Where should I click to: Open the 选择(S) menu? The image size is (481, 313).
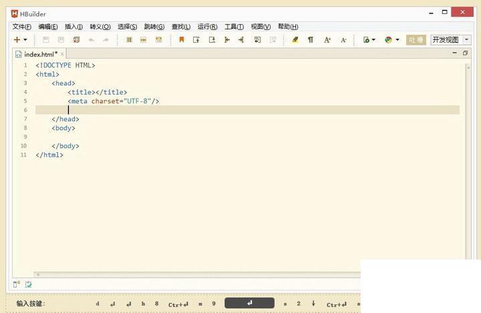pyautogui.click(x=128, y=27)
